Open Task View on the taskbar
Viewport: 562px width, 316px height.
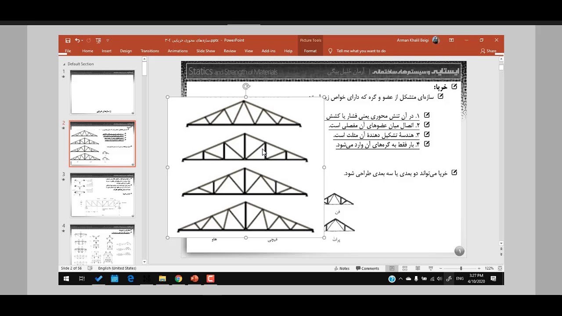point(82,279)
